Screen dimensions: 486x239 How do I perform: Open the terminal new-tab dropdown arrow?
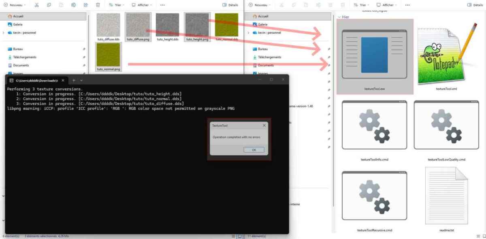tap(81, 80)
